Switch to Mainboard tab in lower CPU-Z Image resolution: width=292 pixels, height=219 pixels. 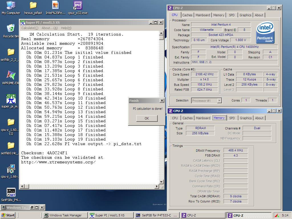203,118
